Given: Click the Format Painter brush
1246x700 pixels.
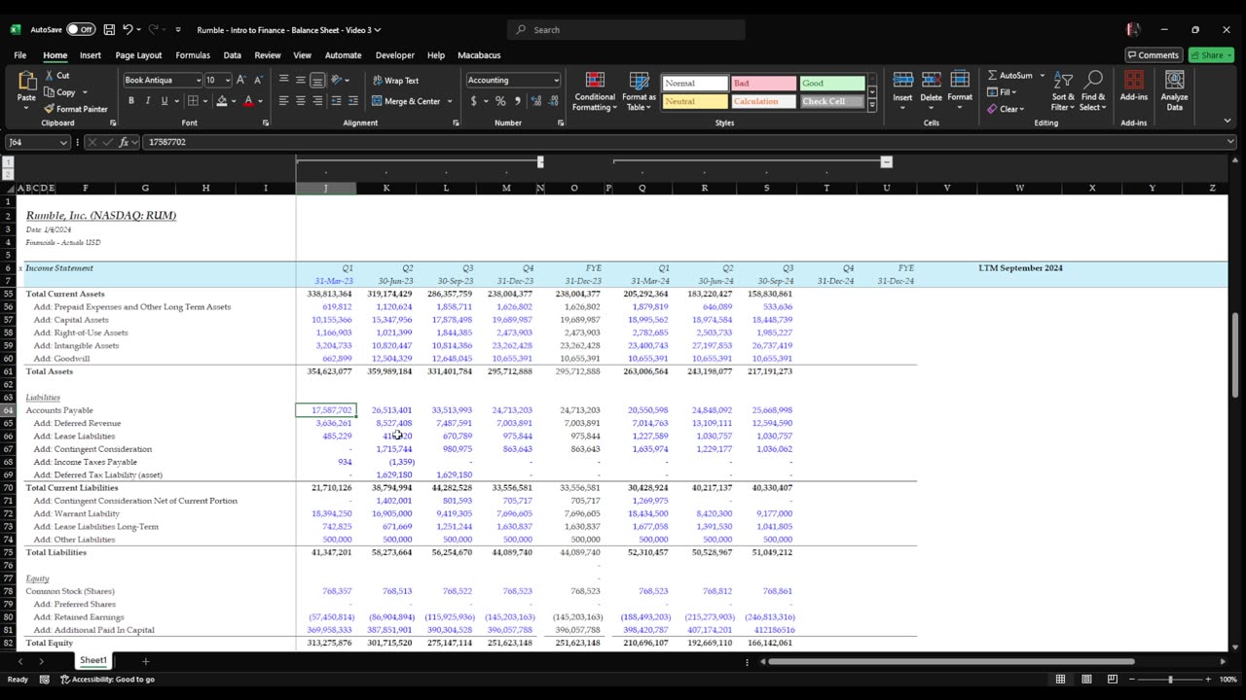Looking at the screenshot, I should tap(50, 109).
